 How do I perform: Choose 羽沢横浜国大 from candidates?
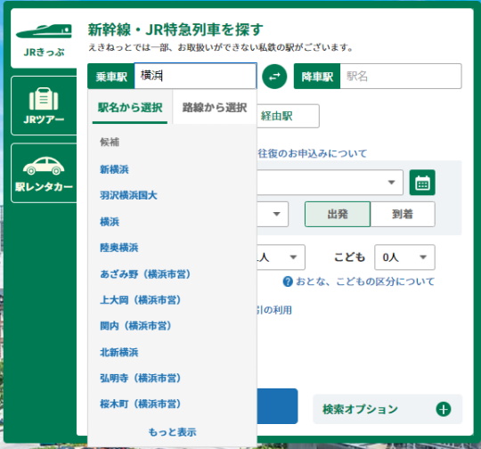[128, 195]
